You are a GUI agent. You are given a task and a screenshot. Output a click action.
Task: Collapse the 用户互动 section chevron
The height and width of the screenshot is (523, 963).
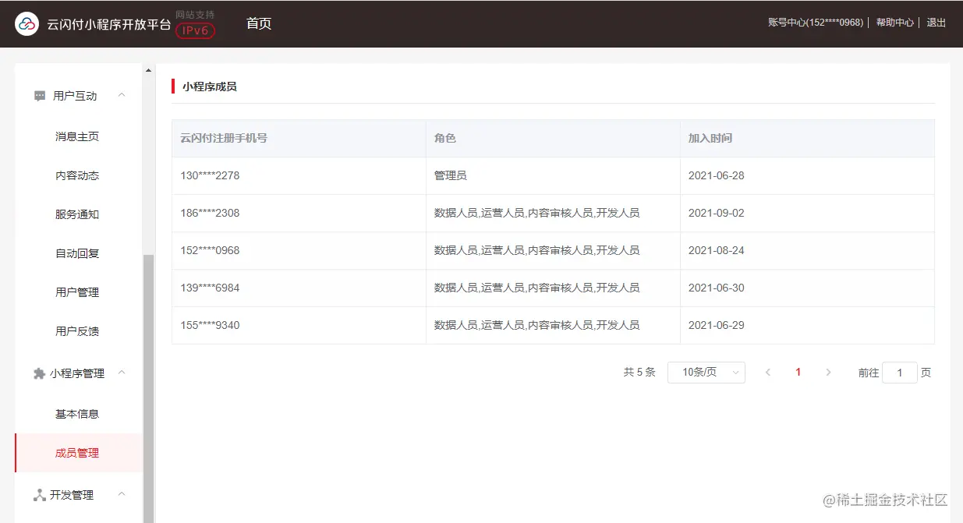(121, 95)
